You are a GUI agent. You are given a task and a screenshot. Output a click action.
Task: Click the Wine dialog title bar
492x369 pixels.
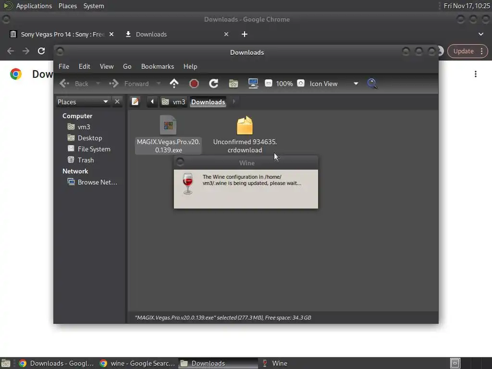(x=246, y=163)
